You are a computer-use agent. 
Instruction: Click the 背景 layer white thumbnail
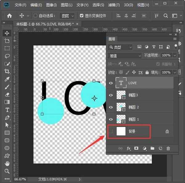coord(121,131)
